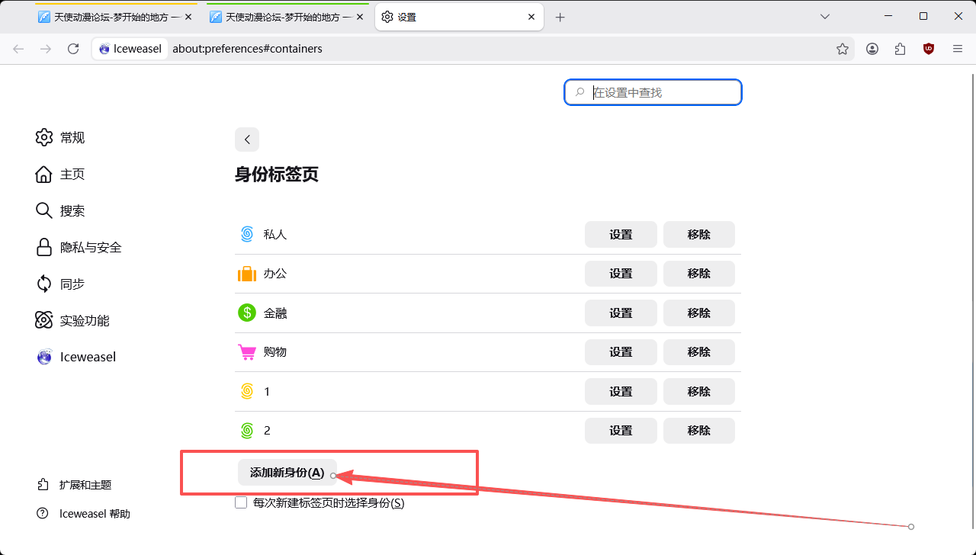This screenshot has width=976, height=555.
Task: Expand the list all tabs dropdown arrow
Action: [824, 17]
